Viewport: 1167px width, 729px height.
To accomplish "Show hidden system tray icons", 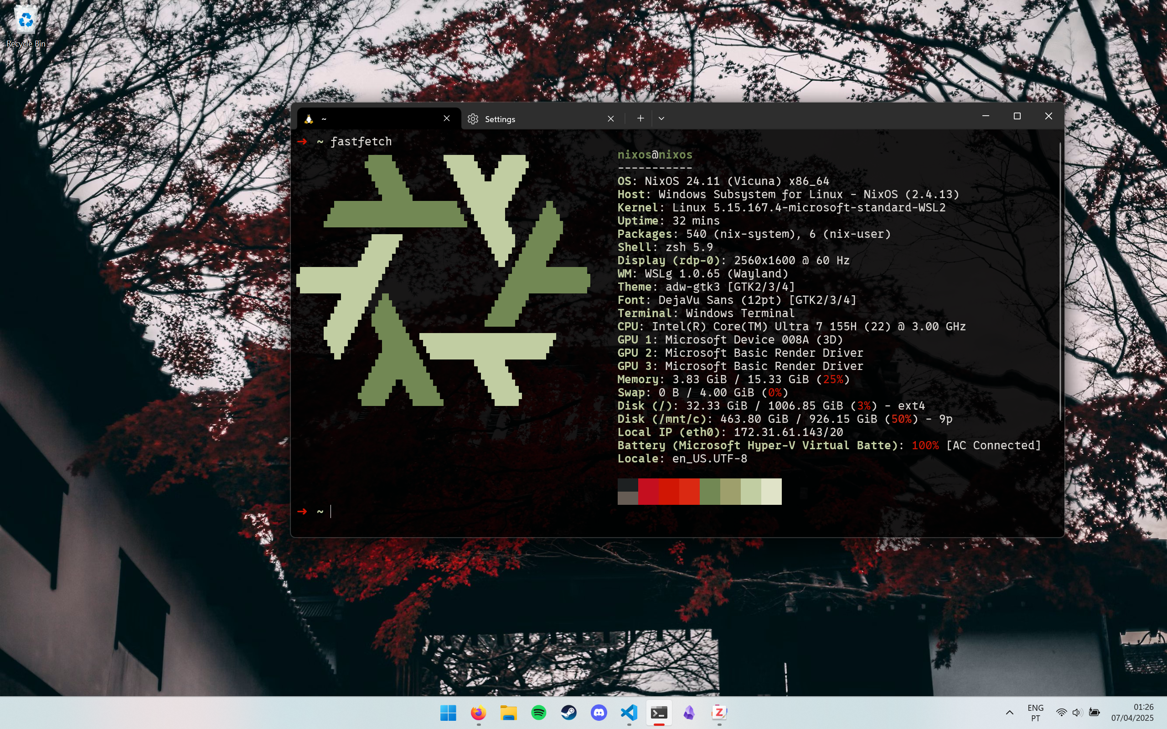I will (x=1009, y=713).
